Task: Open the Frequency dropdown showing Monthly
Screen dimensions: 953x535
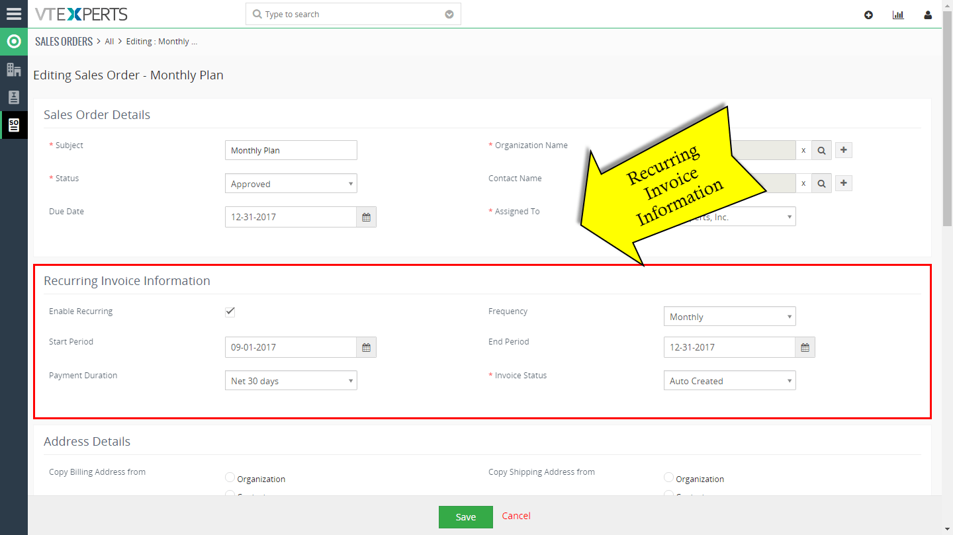Action: click(x=729, y=316)
